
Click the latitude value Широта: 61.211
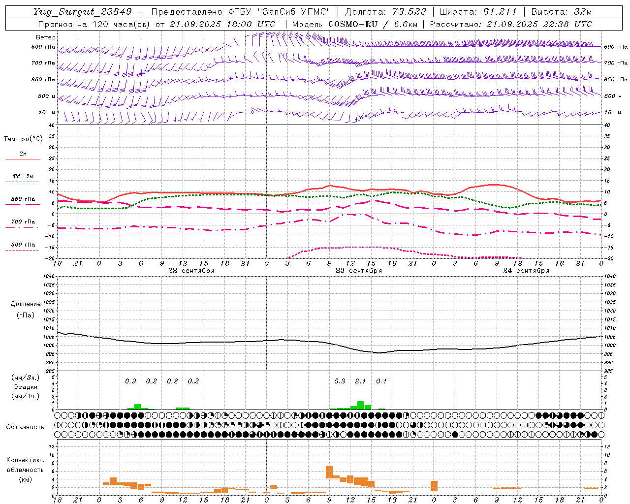coord(478,12)
